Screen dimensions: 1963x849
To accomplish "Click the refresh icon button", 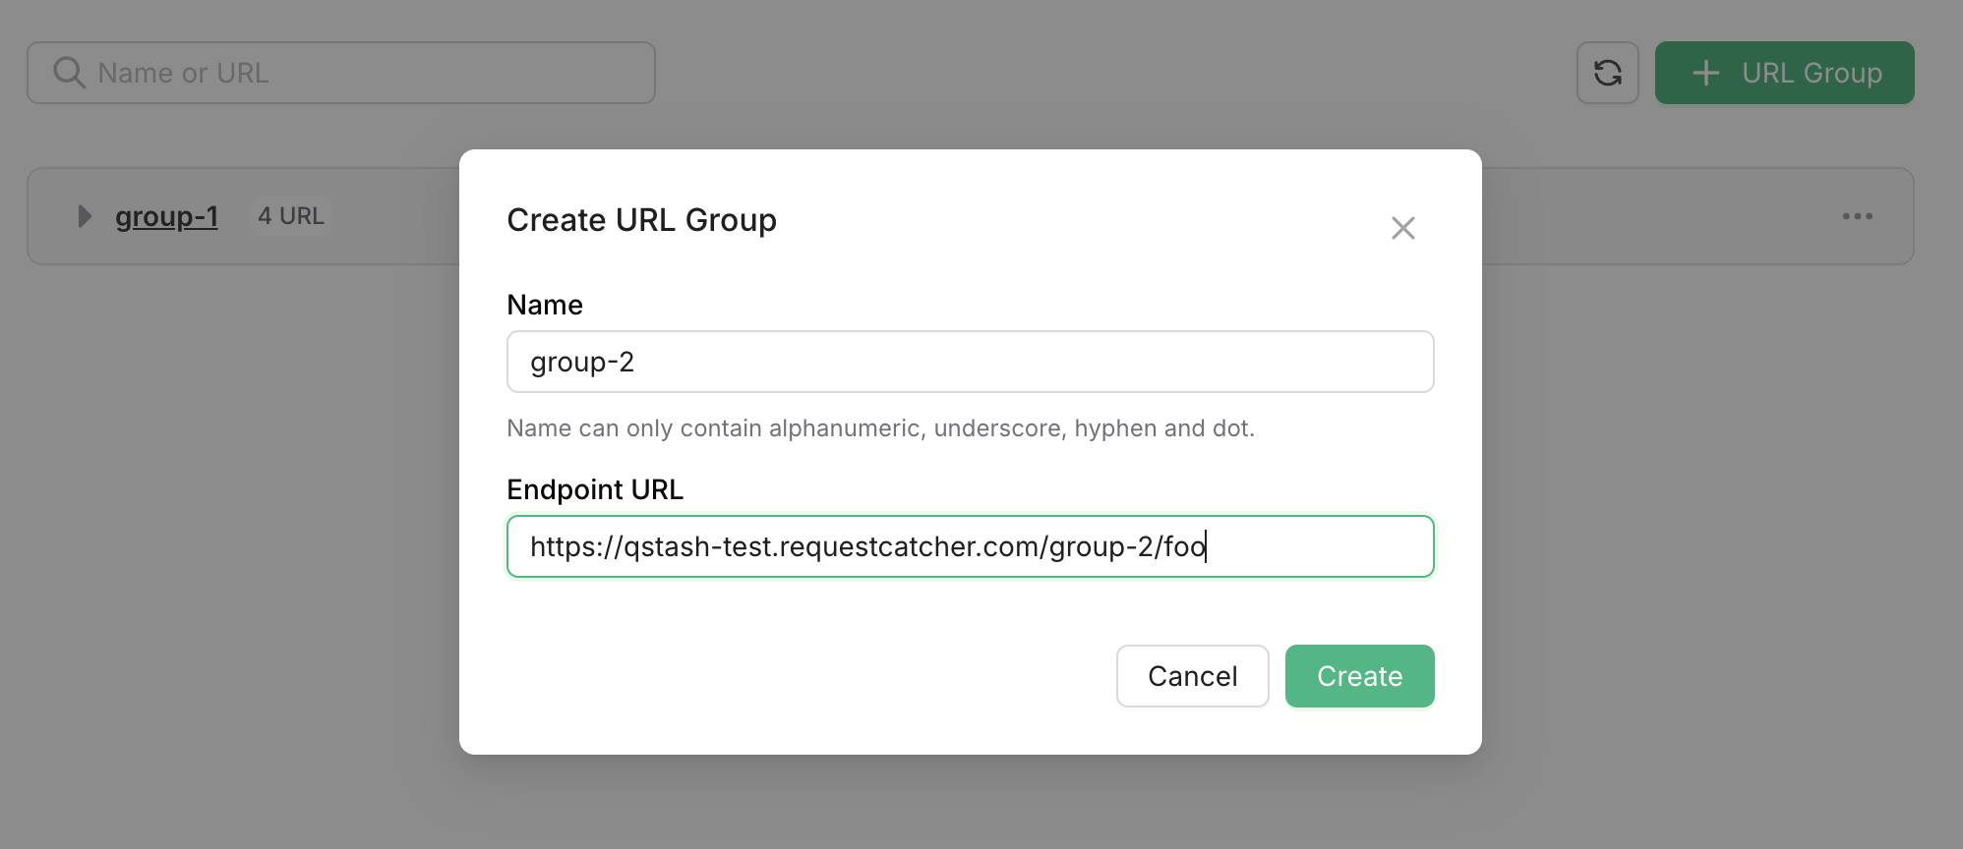I will (1607, 73).
